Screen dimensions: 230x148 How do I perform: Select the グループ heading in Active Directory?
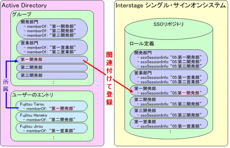22,14
